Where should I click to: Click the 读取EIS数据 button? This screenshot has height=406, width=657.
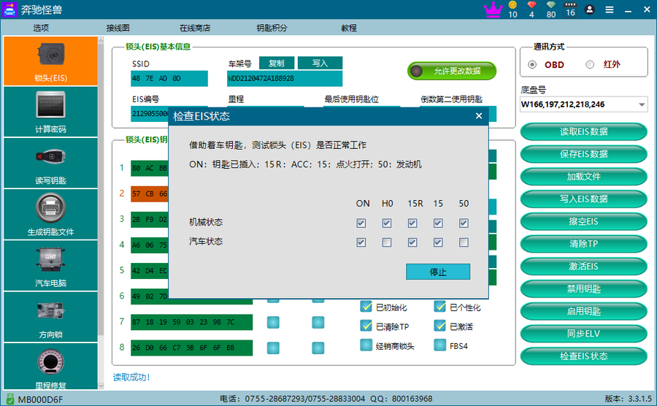pos(583,131)
